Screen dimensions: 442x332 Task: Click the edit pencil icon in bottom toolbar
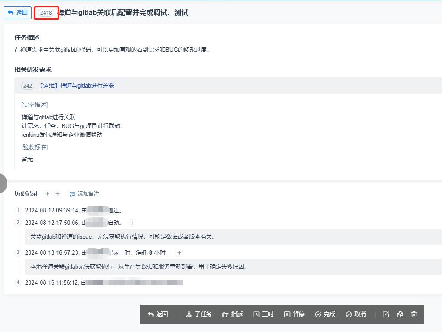386,314
